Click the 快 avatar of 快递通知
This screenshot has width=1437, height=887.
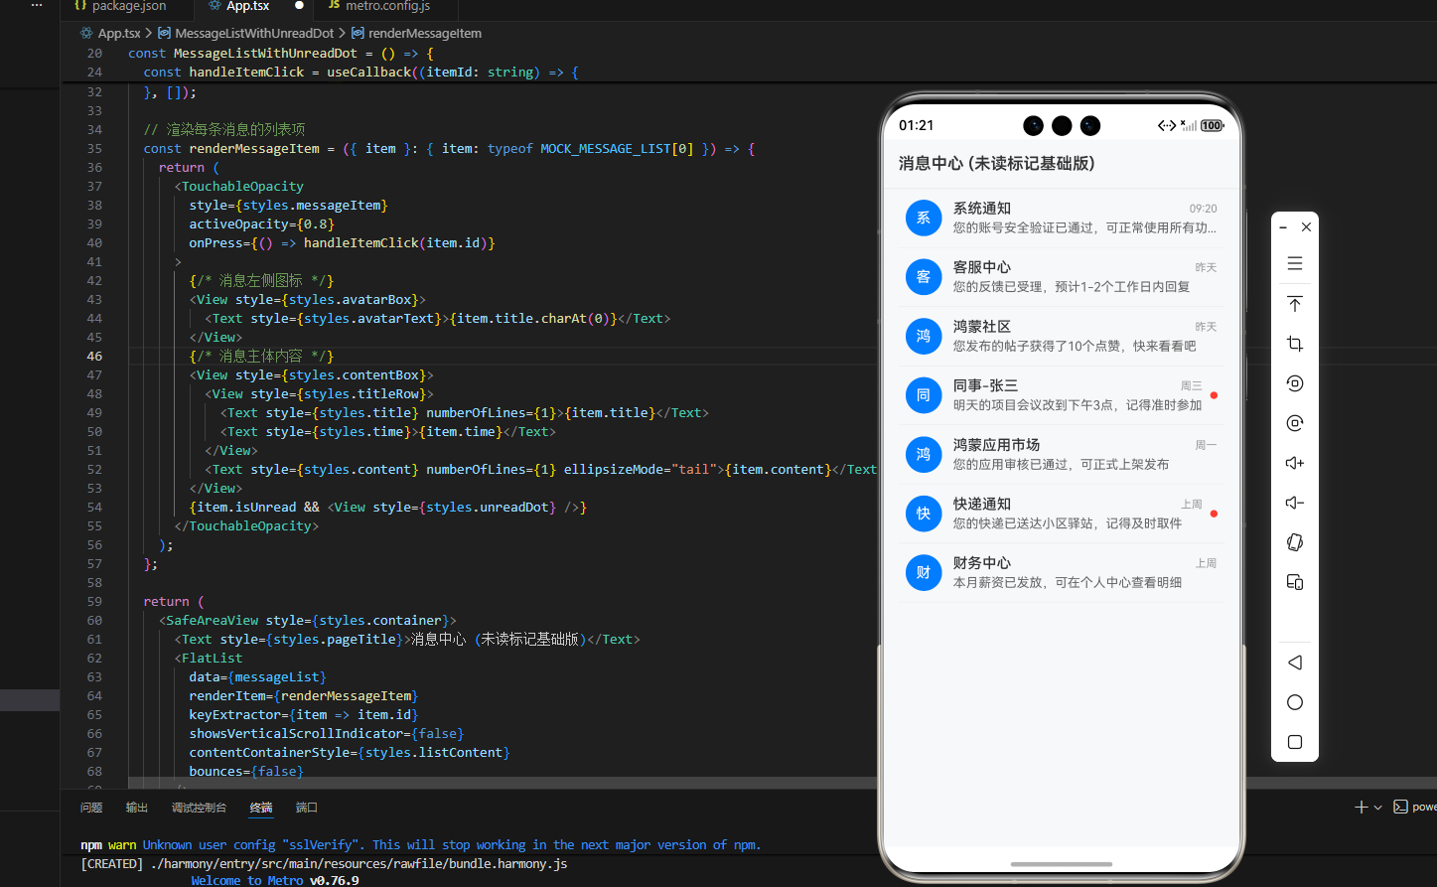[x=924, y=514]
